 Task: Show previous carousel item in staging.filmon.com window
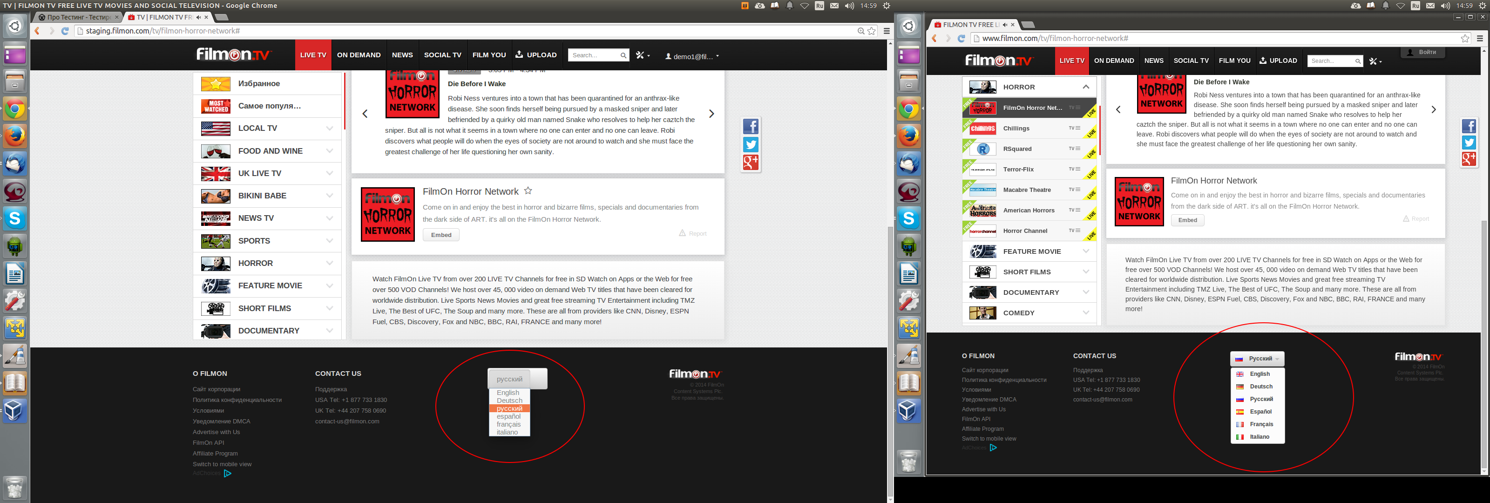click(365, 114)
